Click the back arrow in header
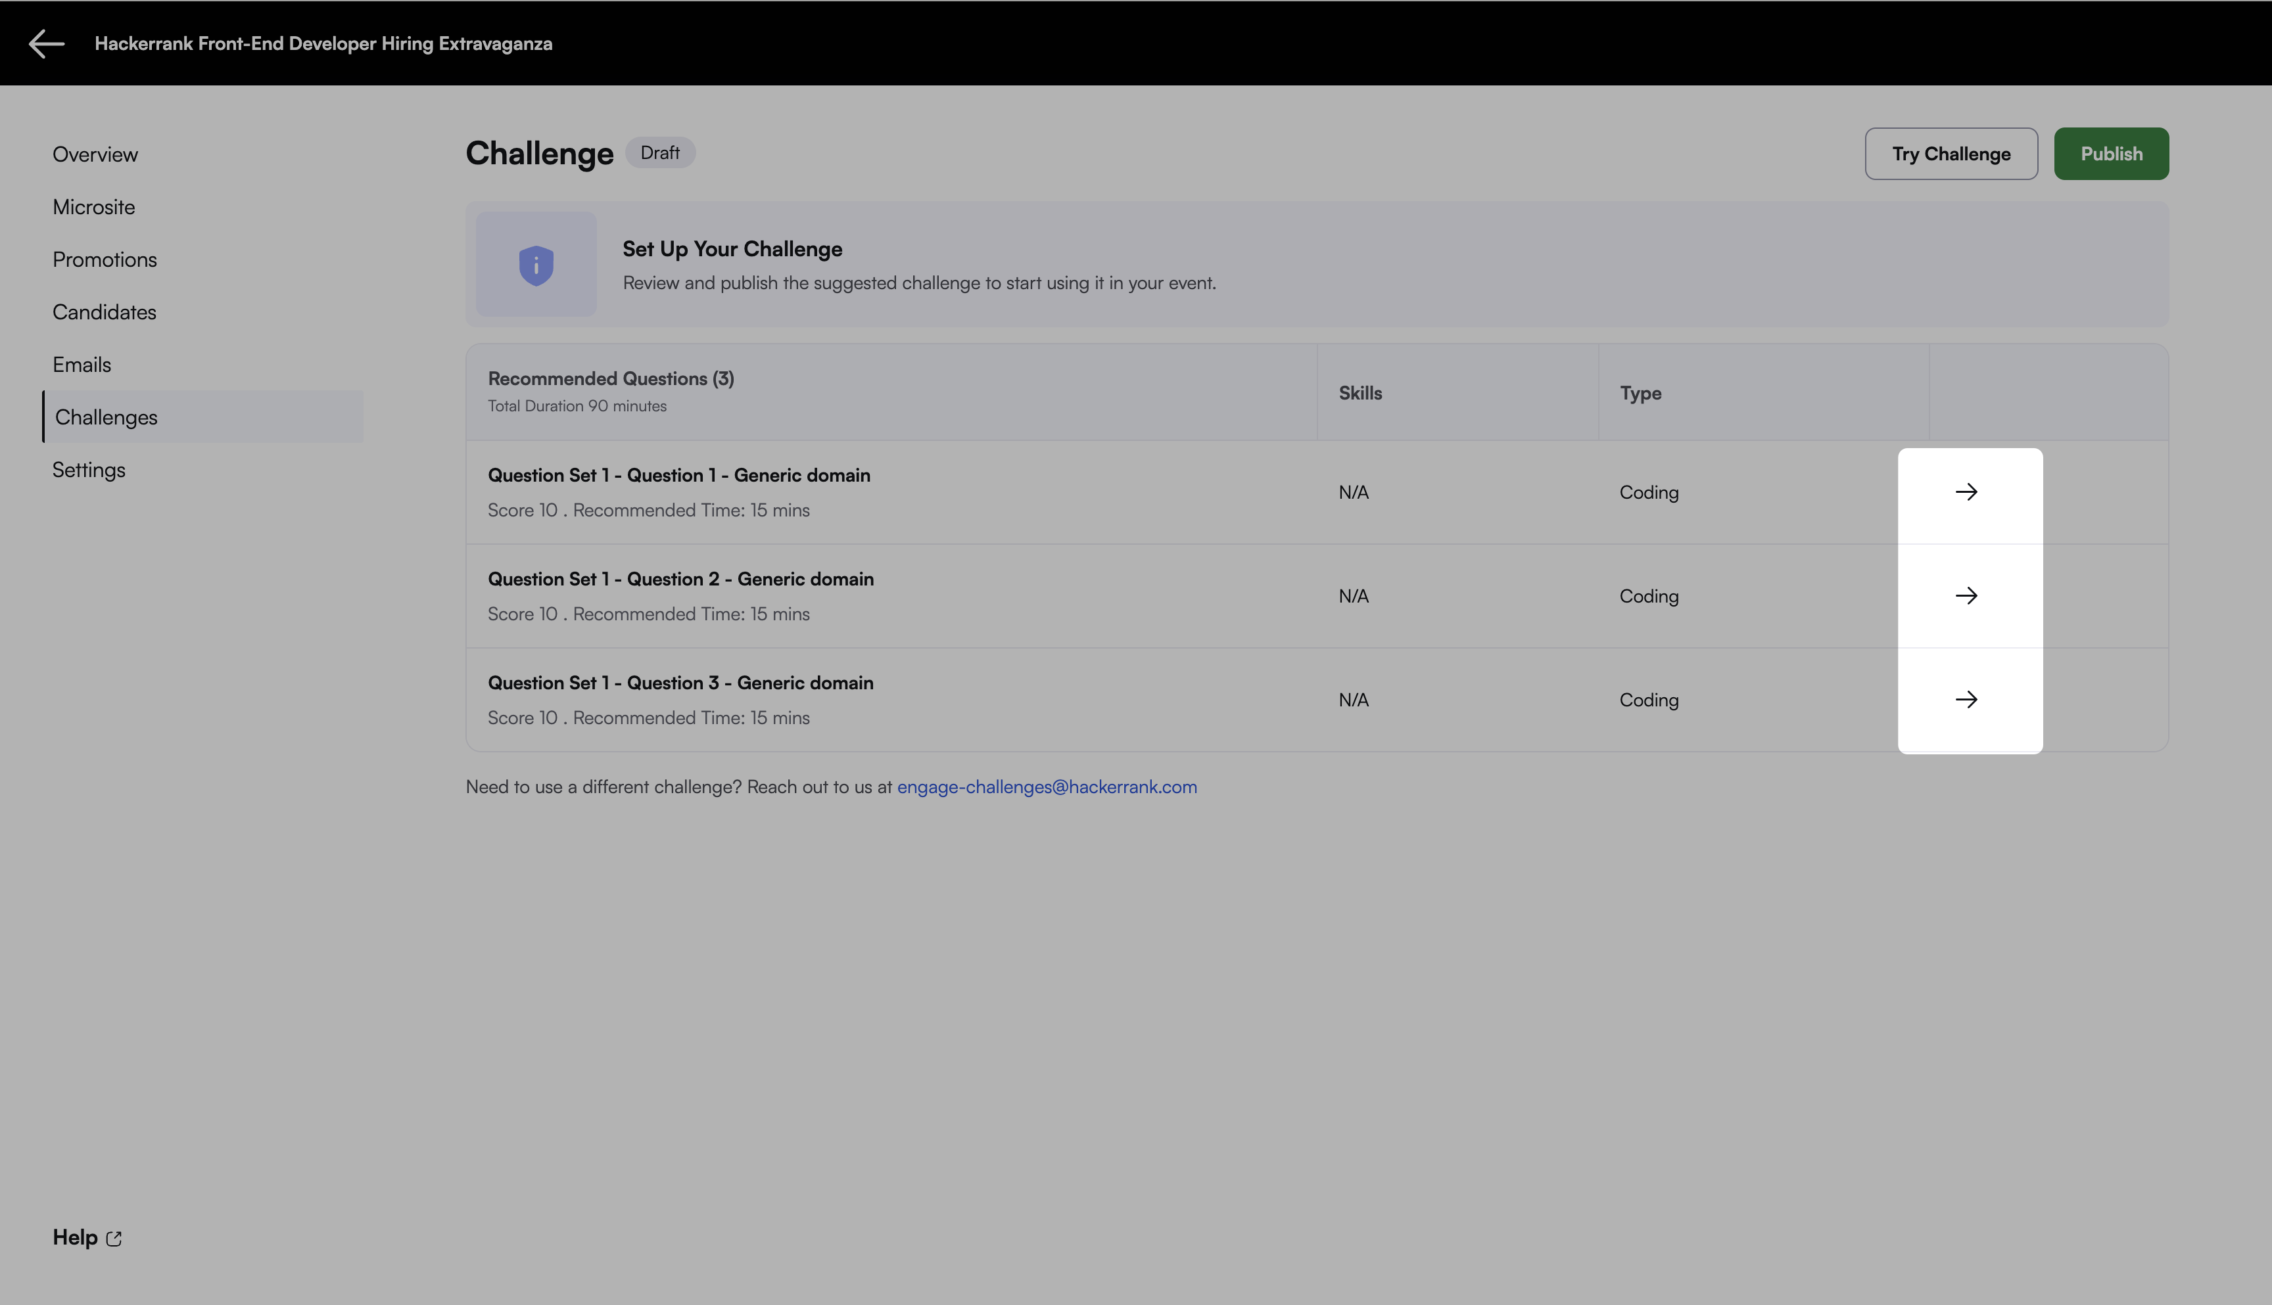 click(x=46, y=43)
